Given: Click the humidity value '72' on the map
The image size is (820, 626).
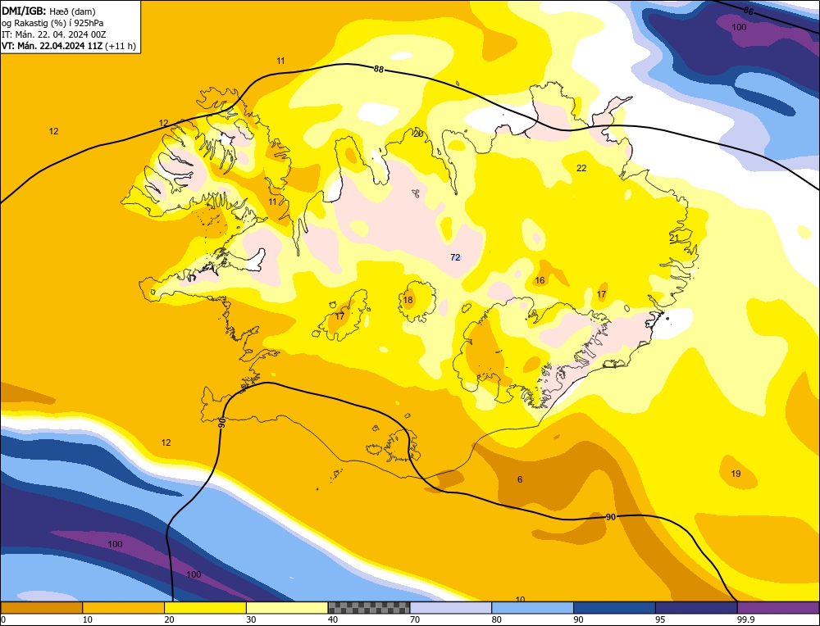Looking at the screenshot, I should click(x=455, y=257).
